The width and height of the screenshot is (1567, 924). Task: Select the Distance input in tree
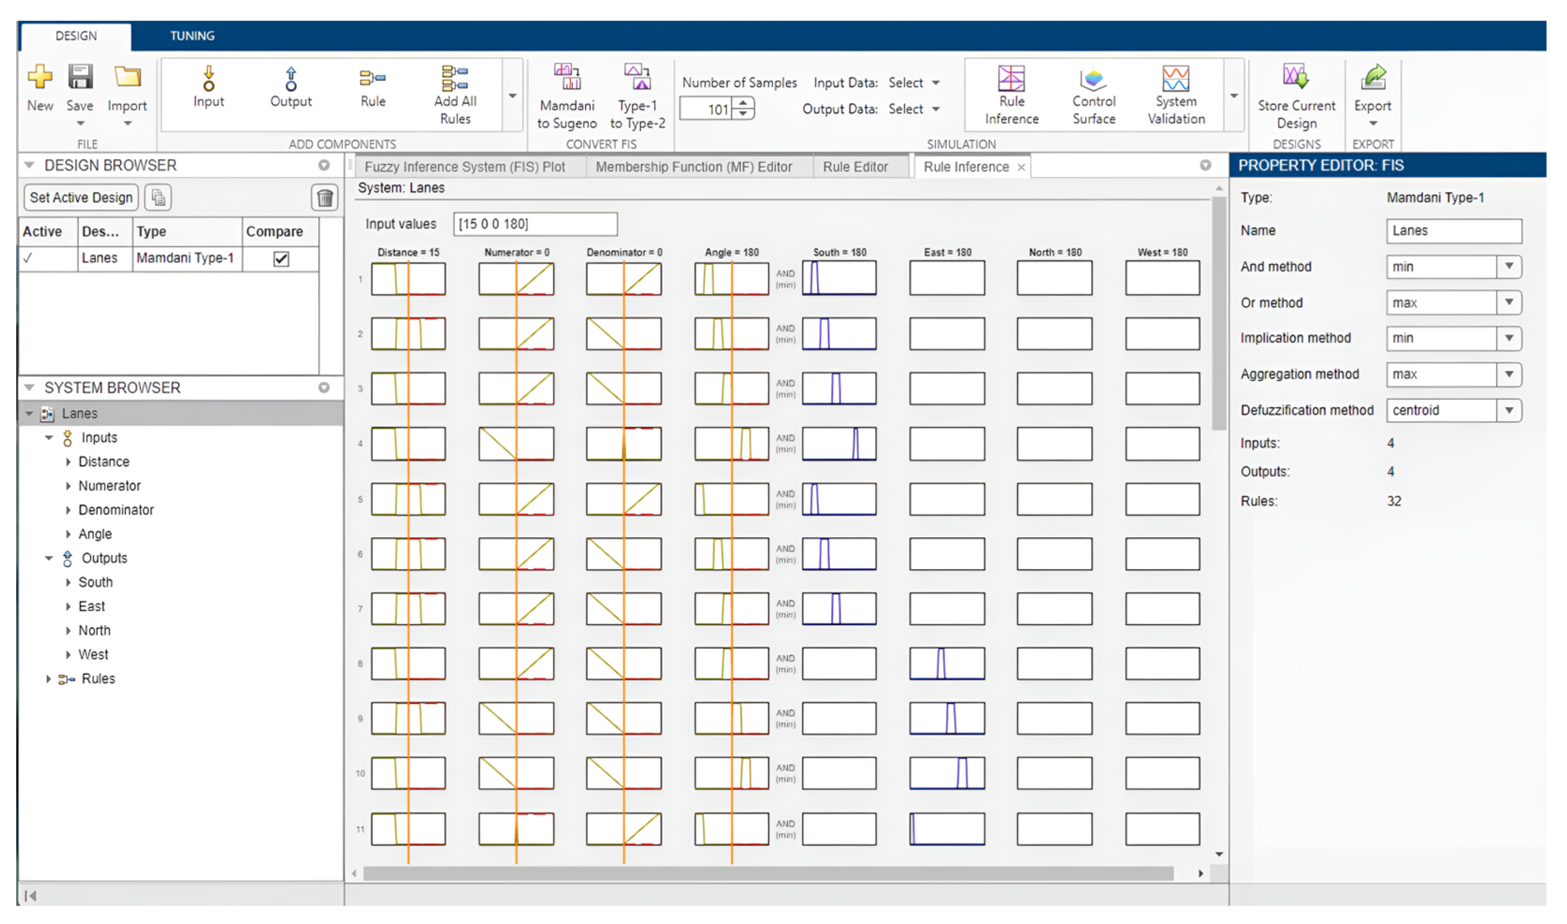(x=103, y=462)
